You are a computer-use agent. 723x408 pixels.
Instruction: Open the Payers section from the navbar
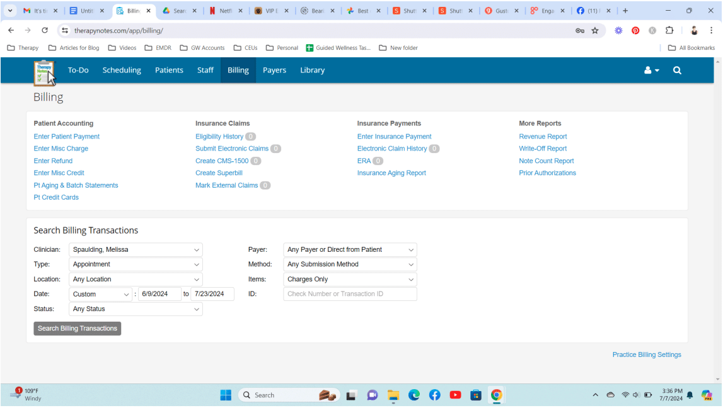(274, 70)
